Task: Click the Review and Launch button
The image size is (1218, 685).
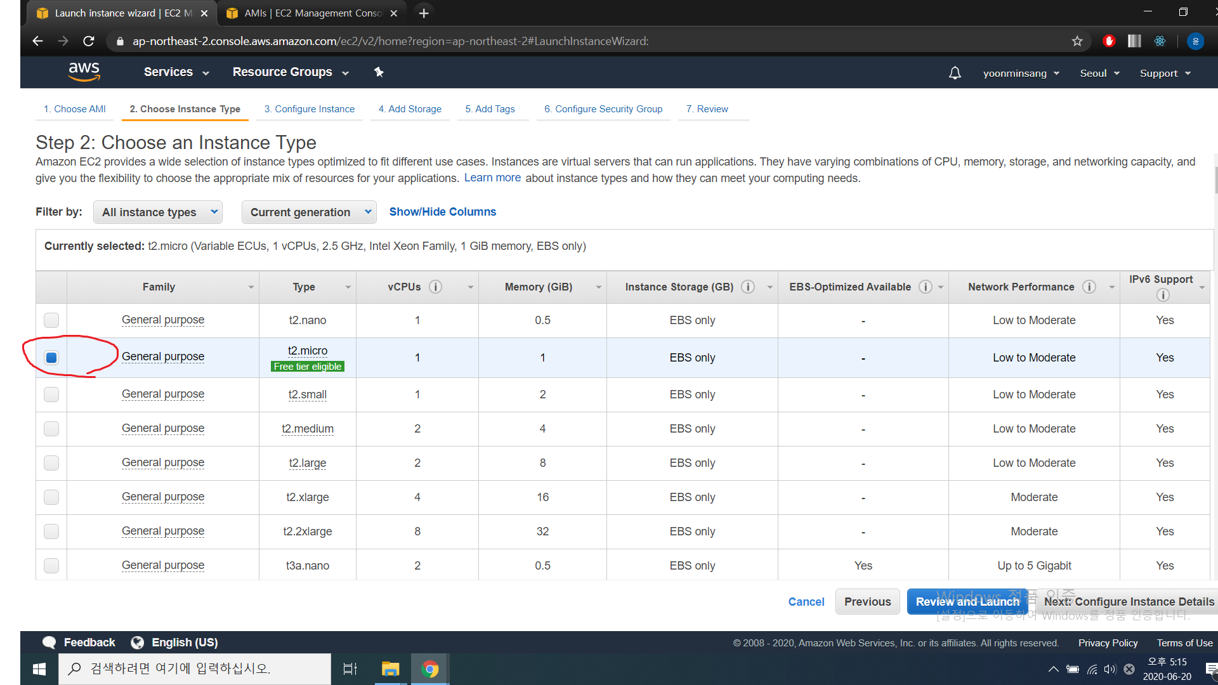Action: (x=967, y=602)
